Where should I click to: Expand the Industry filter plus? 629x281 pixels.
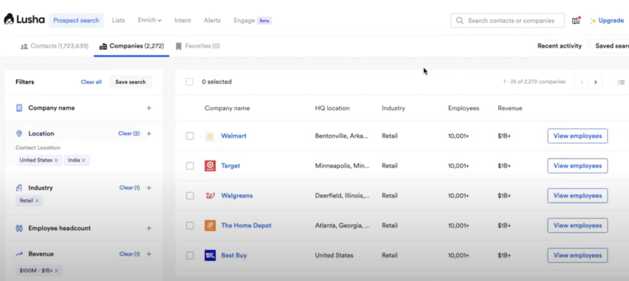click(149, 188)
